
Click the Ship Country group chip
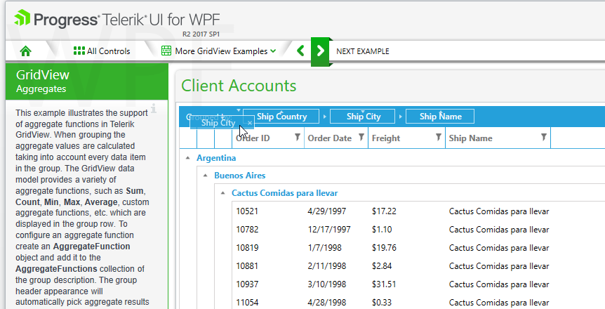(x=281, y=117)
